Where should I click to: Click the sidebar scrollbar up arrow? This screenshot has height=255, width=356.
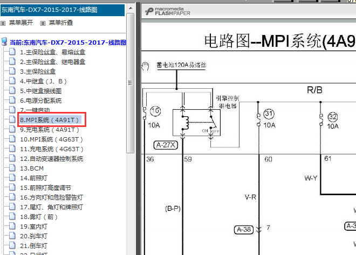pyautogui.click(x=131, y=9)
